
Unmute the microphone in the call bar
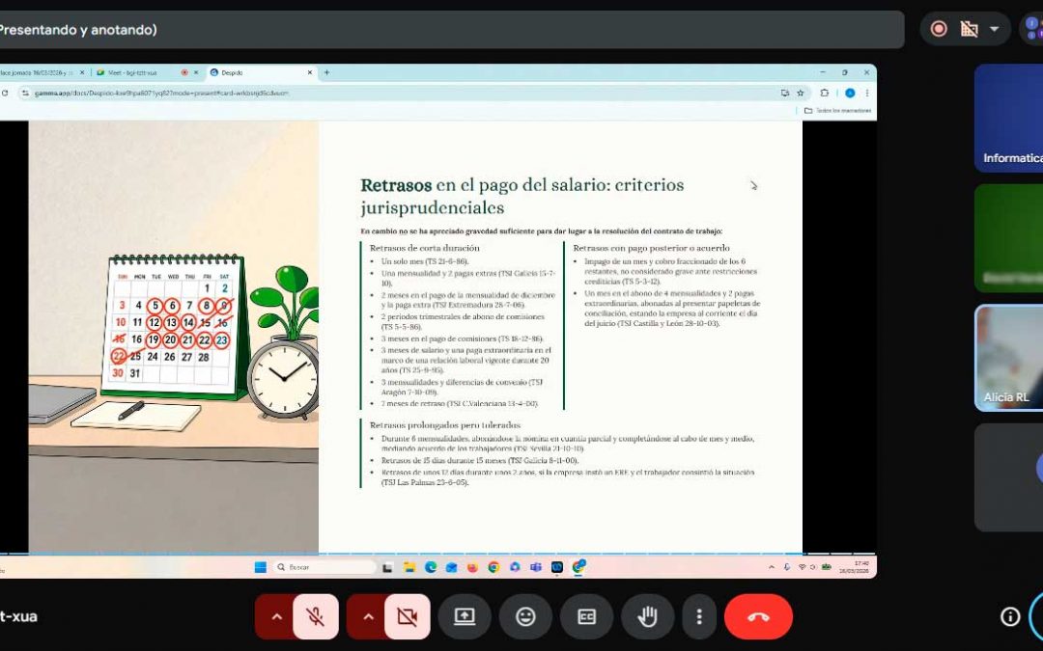315,617
